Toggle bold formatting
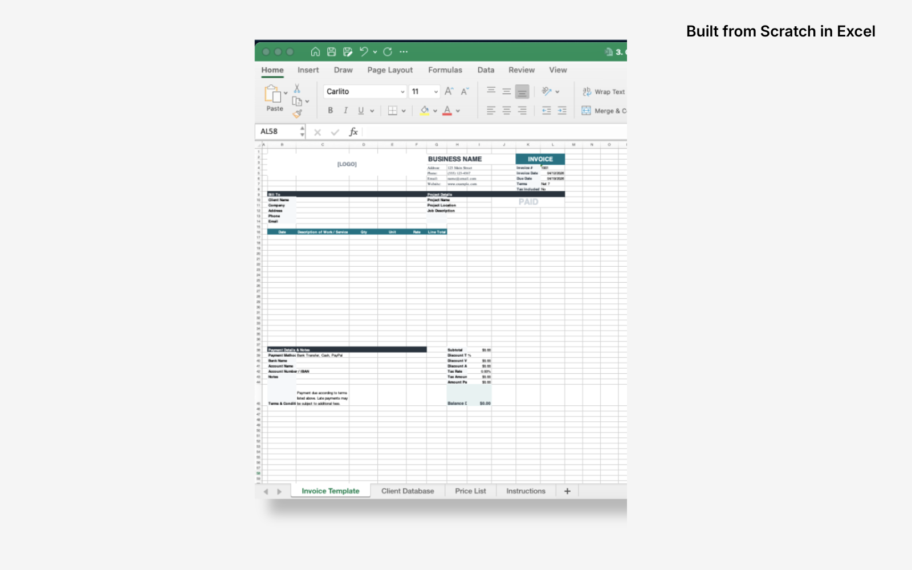The image size is (912, 570). pos(331,110)
